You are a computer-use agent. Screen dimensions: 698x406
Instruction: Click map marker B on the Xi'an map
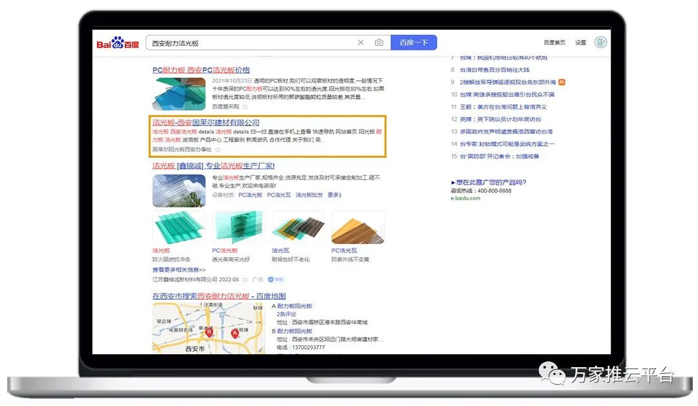[x=209, y=331]
